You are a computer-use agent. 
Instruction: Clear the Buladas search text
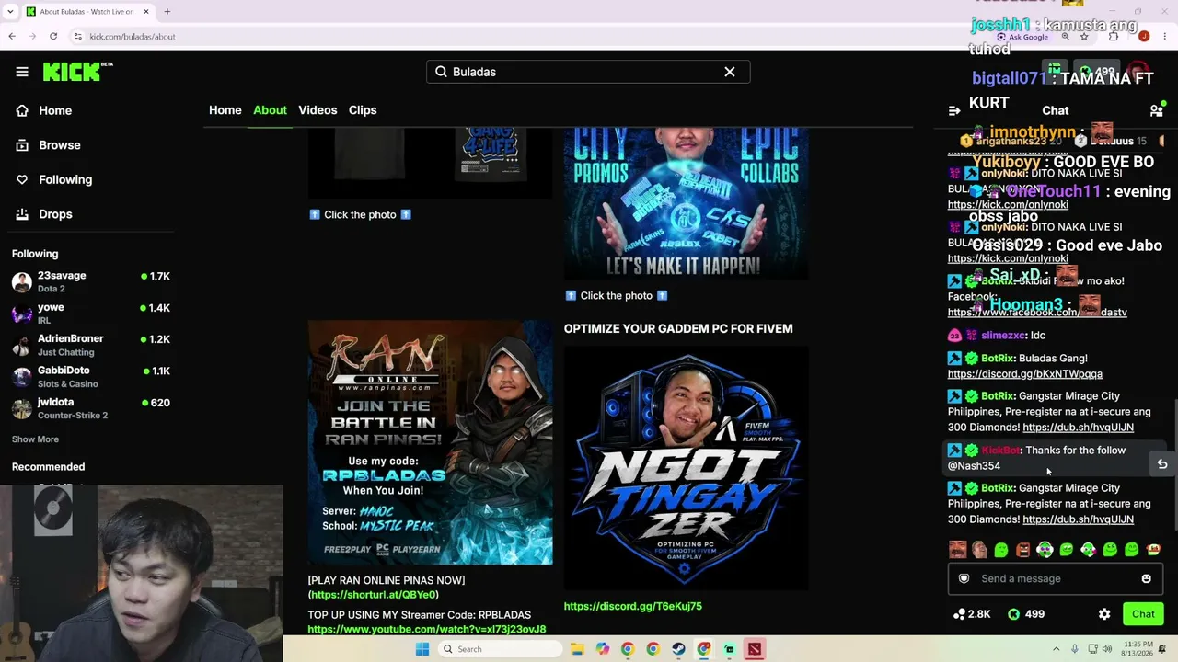coord(730,72)
